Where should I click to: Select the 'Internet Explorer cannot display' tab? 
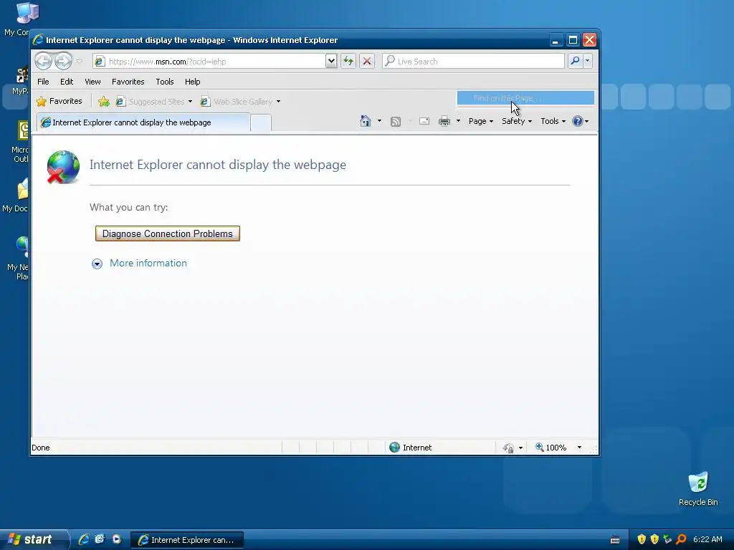pyautogui.click(x=143, y=122)
